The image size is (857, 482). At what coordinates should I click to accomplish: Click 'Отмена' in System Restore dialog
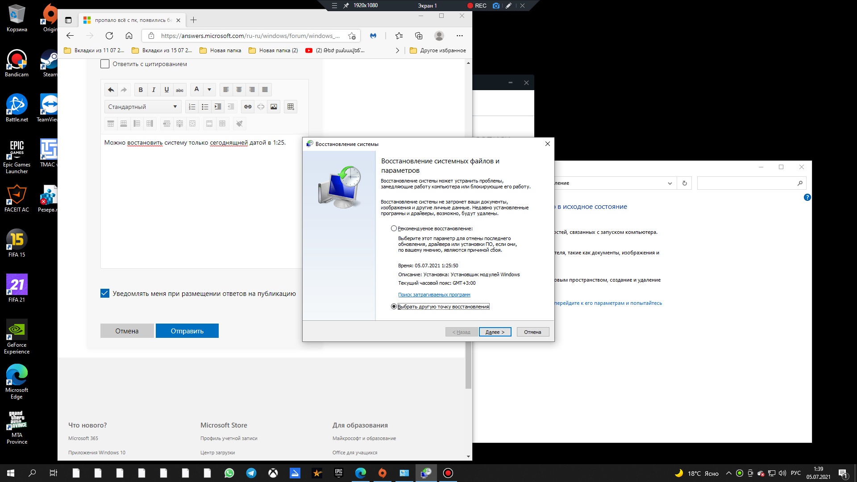tap(533, 332)
